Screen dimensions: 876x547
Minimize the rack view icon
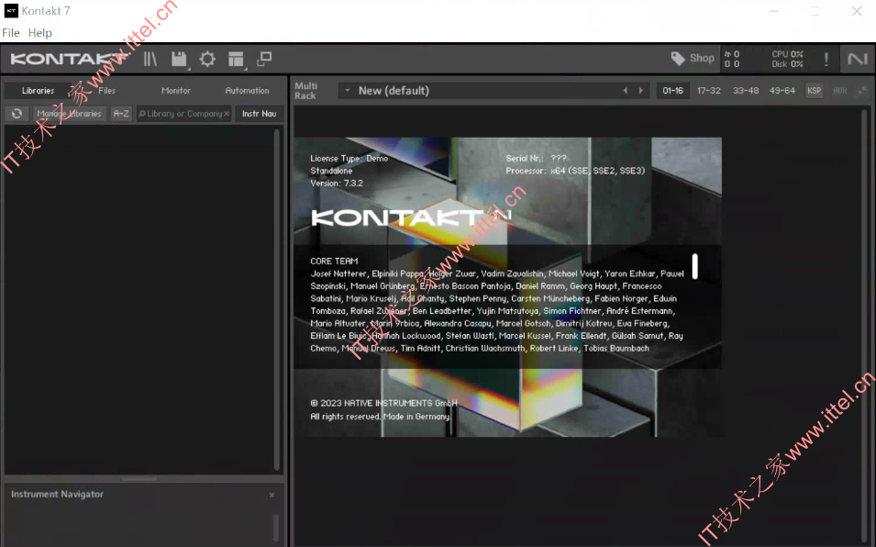click(x=862, y=91)
